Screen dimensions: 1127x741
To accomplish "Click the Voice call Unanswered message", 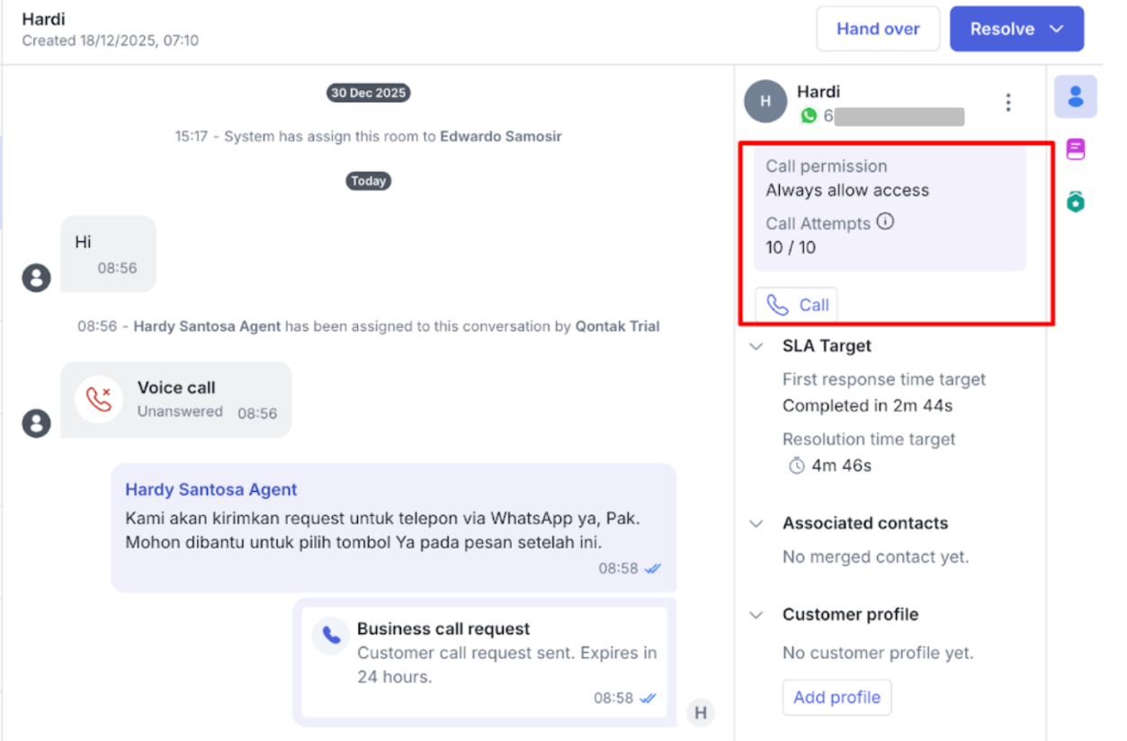I will [x=176, y=399].
